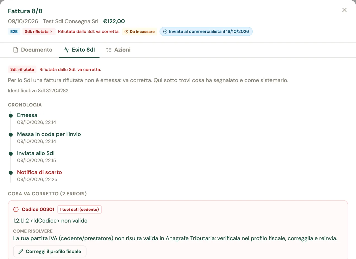This screenshot has width=356, height=259.
Task: Click the Codice 00301 label
Action: click(38, 209)
